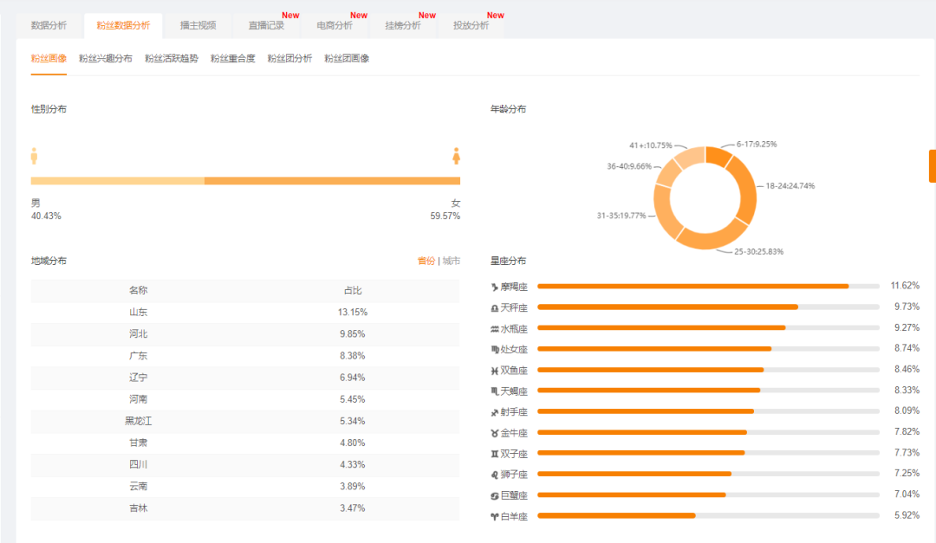936x543 pixels.
Task: Click the 名称 column header
Action: click(138, 291)
